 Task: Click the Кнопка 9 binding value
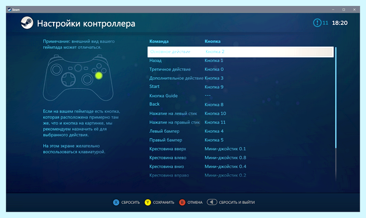click(x=214, y=87)
